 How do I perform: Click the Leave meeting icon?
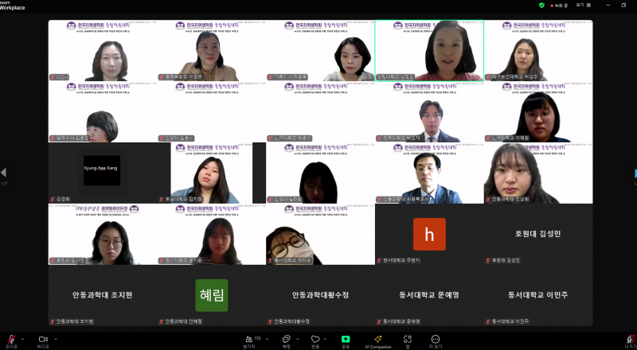(630, 338)
